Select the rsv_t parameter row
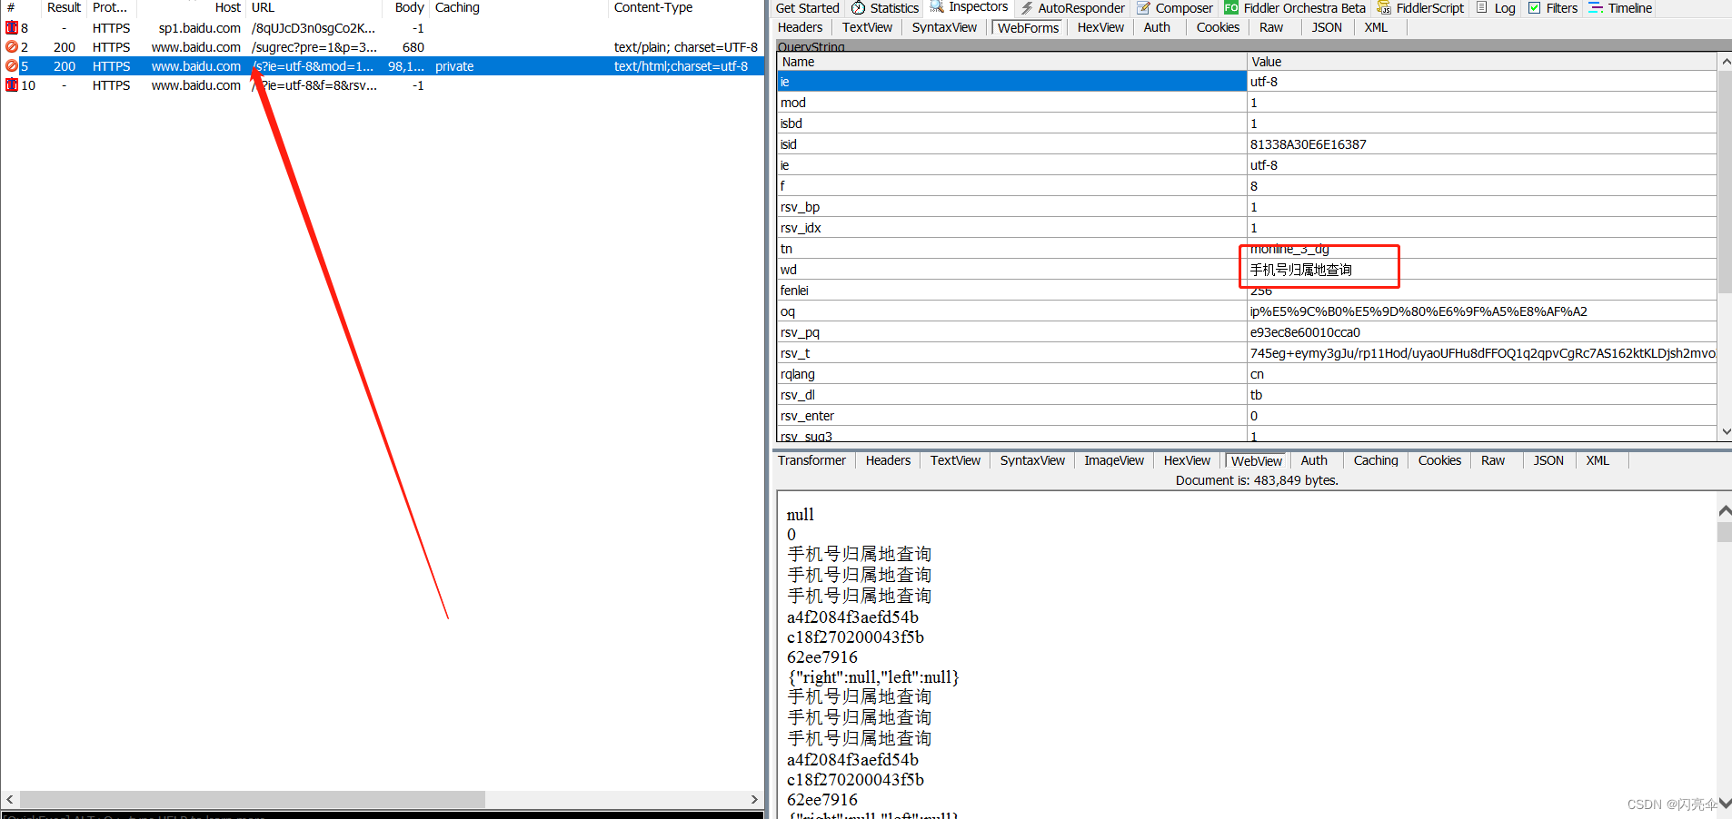The height and width of the screenshot is (819, 1732). pos(1247,353)
